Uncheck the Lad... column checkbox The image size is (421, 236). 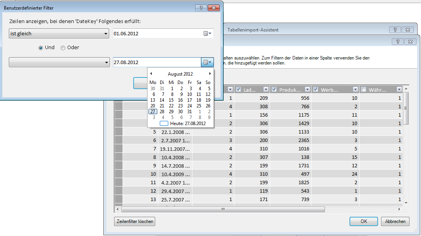[x=238, y=89]
